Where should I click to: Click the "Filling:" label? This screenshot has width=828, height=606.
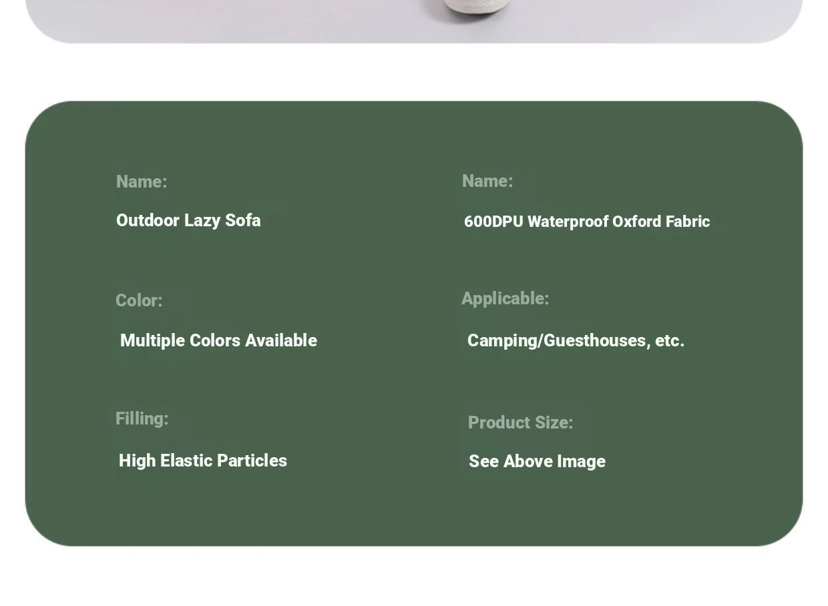pyautogui.click(x=142, y=418)
